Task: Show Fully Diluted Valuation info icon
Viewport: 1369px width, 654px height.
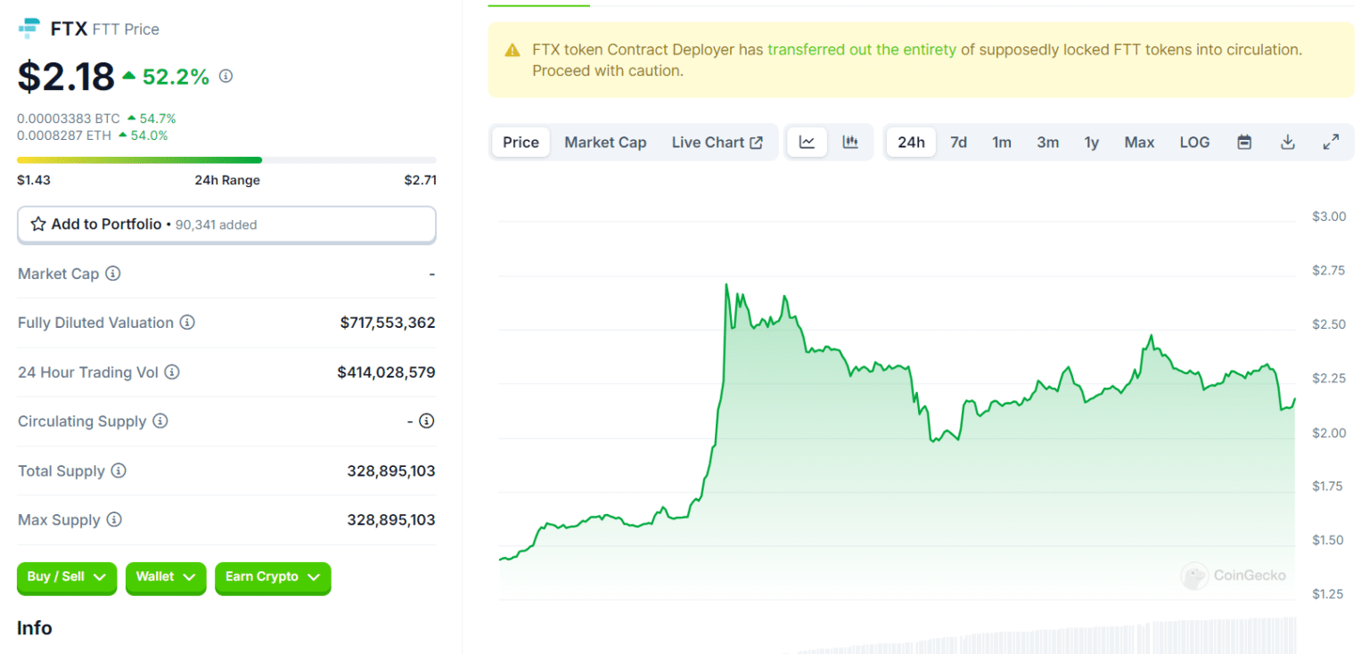Action: click(x=187, y=323)
